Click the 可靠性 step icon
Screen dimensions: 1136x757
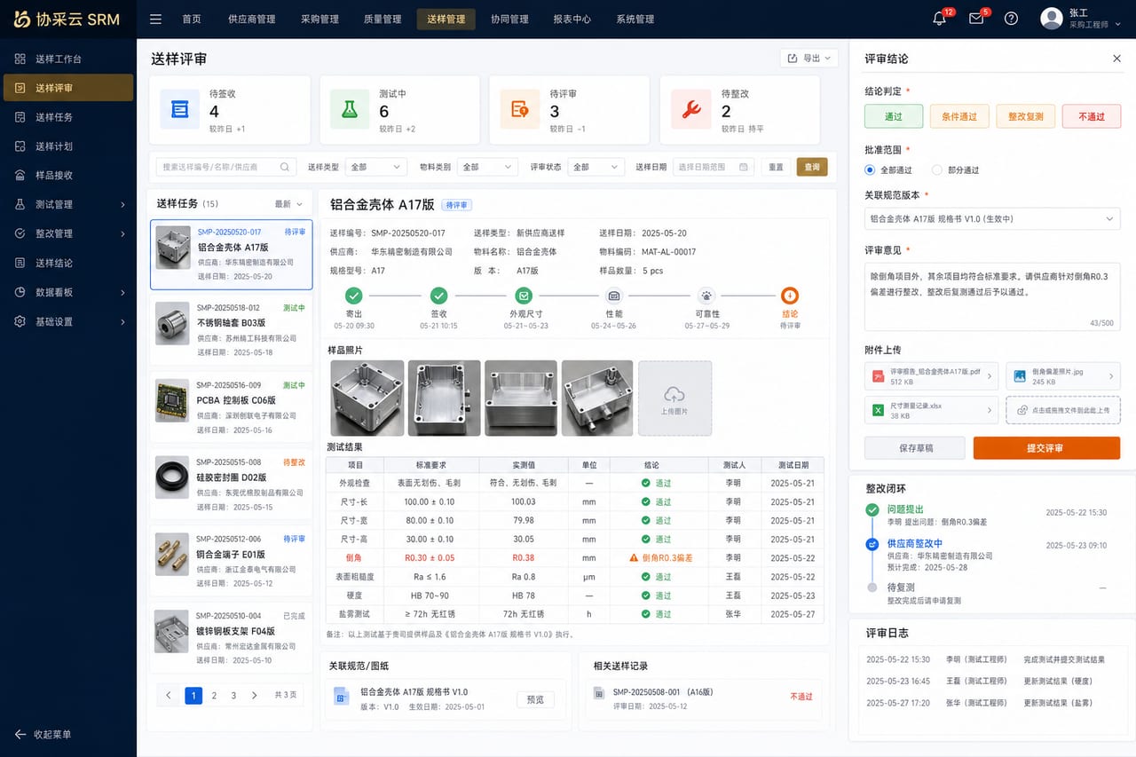[706, 296]
